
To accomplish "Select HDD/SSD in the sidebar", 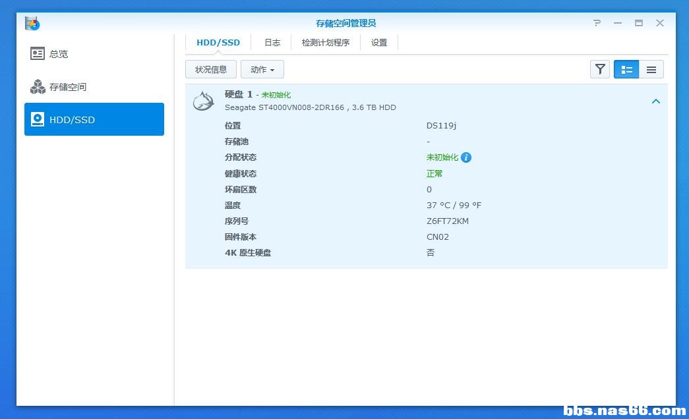I will [x=94, y=119].
